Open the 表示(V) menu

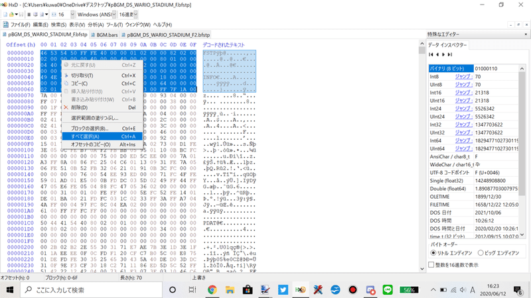point(77,25)
